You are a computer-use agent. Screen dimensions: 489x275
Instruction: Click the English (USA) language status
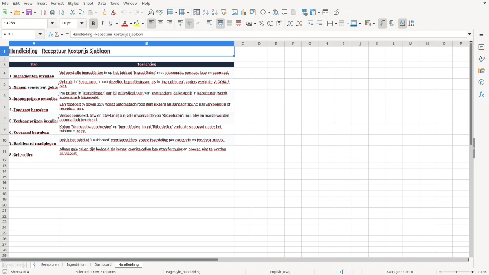[280, 272]
